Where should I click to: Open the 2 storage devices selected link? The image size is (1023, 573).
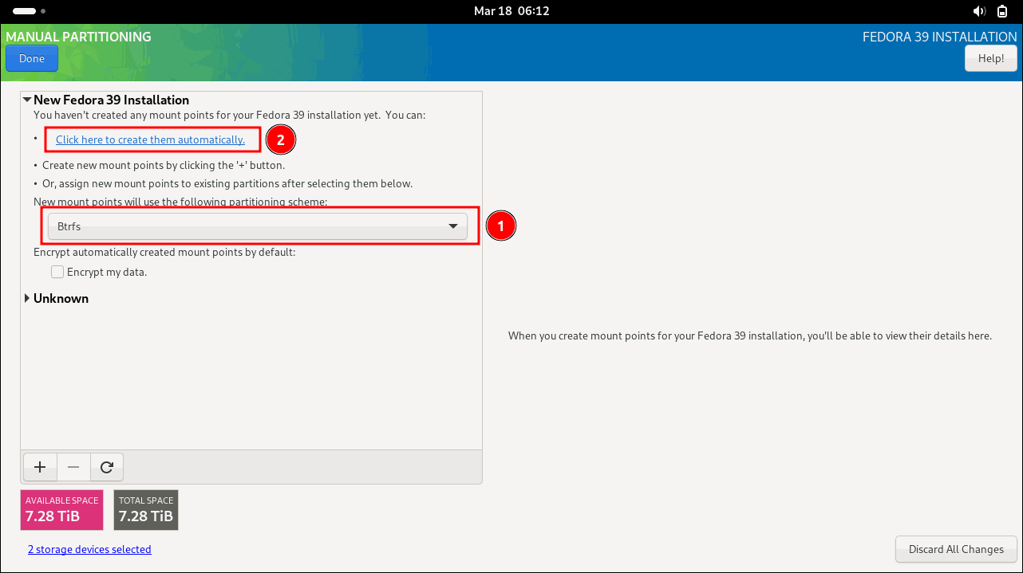[89, 549]
